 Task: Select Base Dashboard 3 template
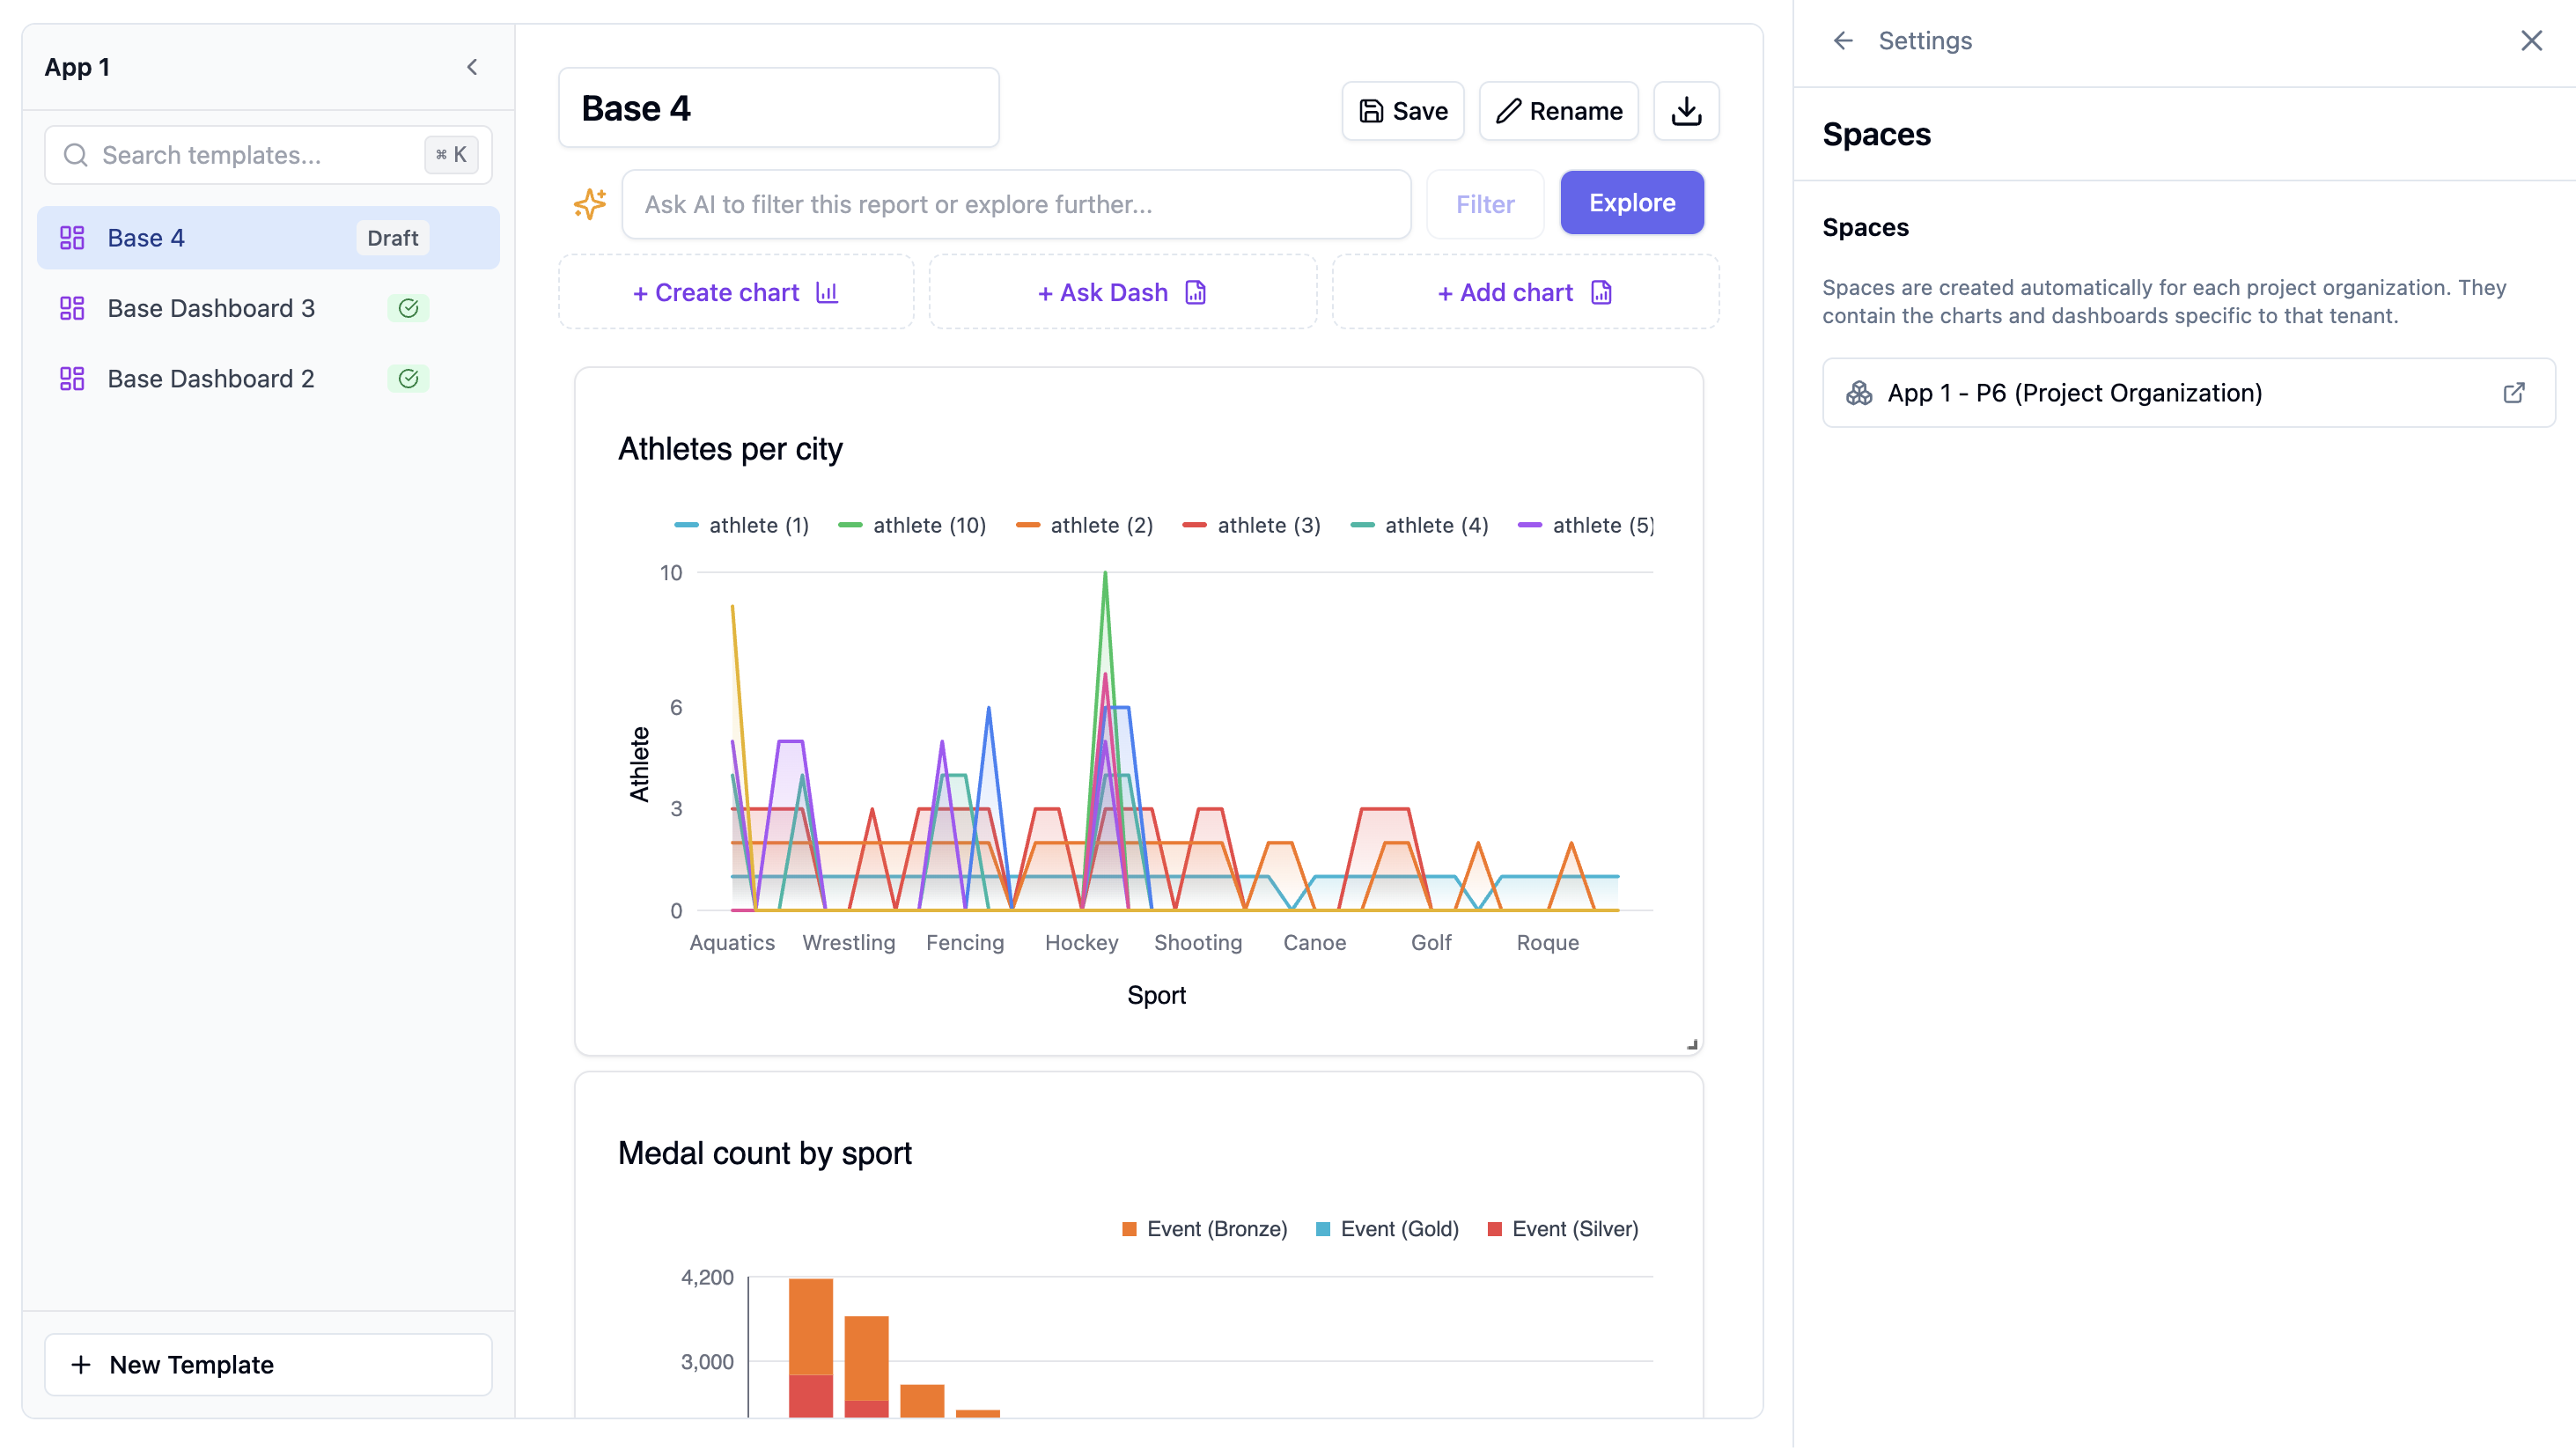tap(211, 308)
